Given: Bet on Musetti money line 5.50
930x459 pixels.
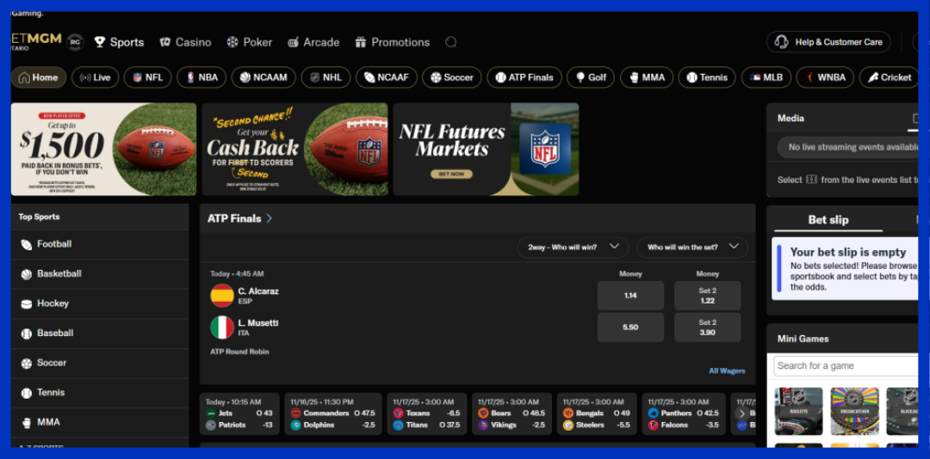Looking at the screenshot, I should [x=630, y=327].
